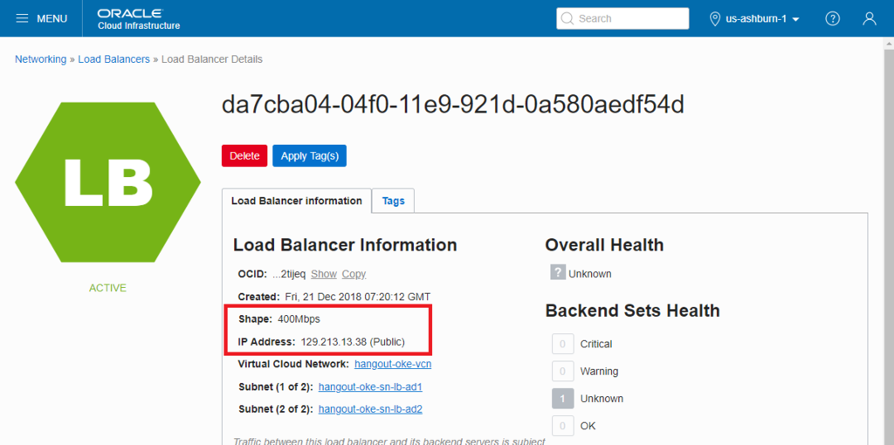Click the Shape 400Mbps value
This screenshot has height=445, width=894.
tap(299, 319)
